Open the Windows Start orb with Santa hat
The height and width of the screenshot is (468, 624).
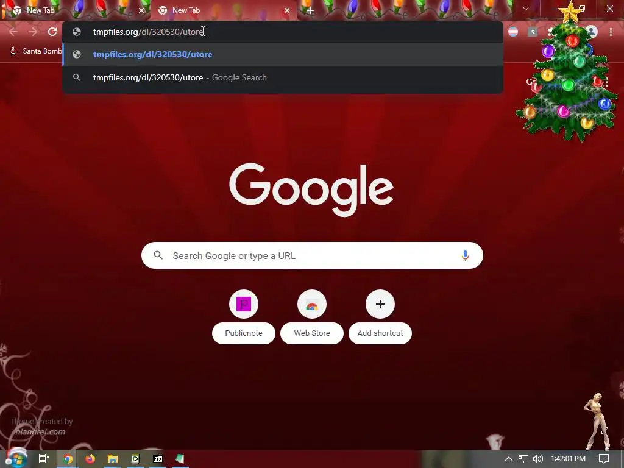[15, 458]
